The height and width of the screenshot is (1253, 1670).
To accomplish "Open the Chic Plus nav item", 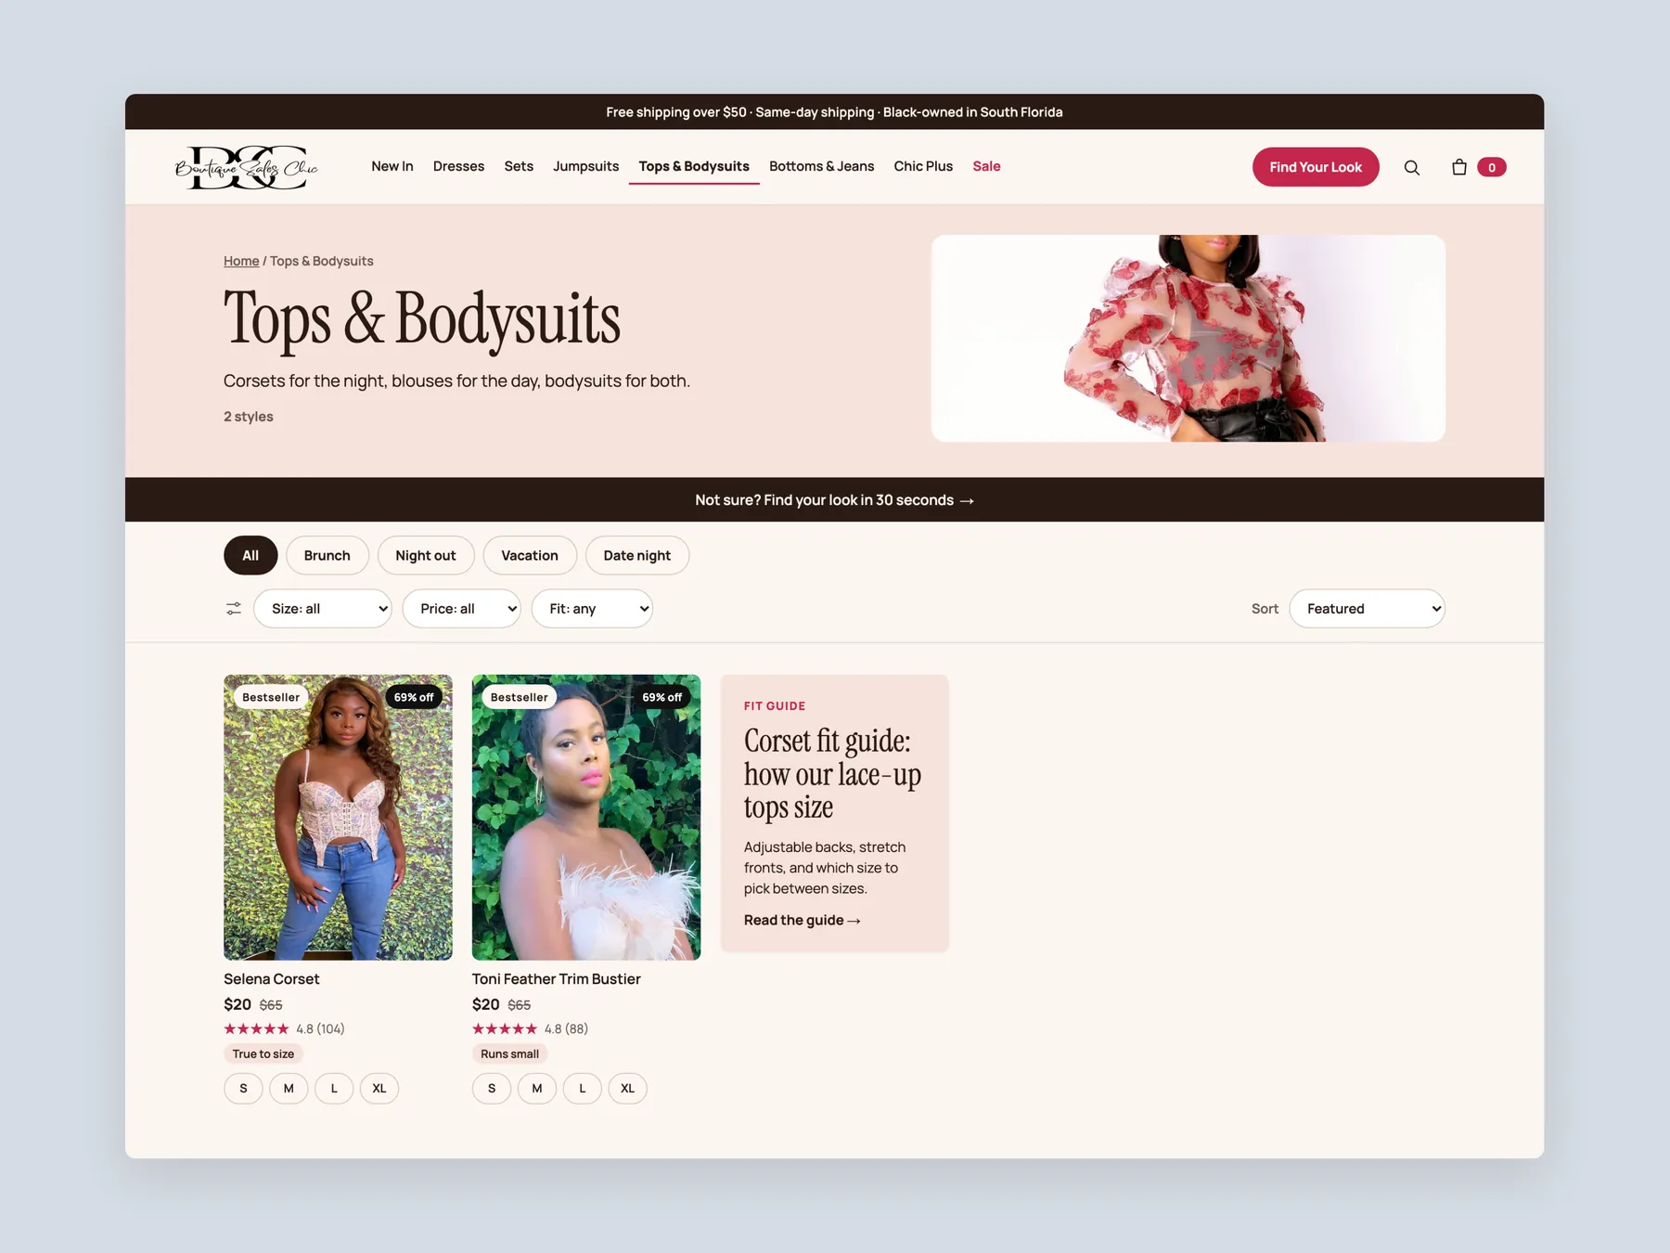I will pyautogui.click(x=923, y=166).
